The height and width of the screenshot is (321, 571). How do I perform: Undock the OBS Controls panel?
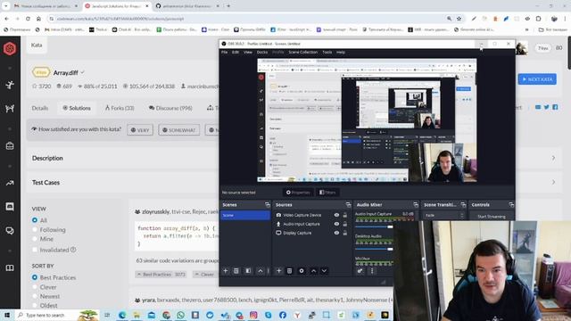511,205
